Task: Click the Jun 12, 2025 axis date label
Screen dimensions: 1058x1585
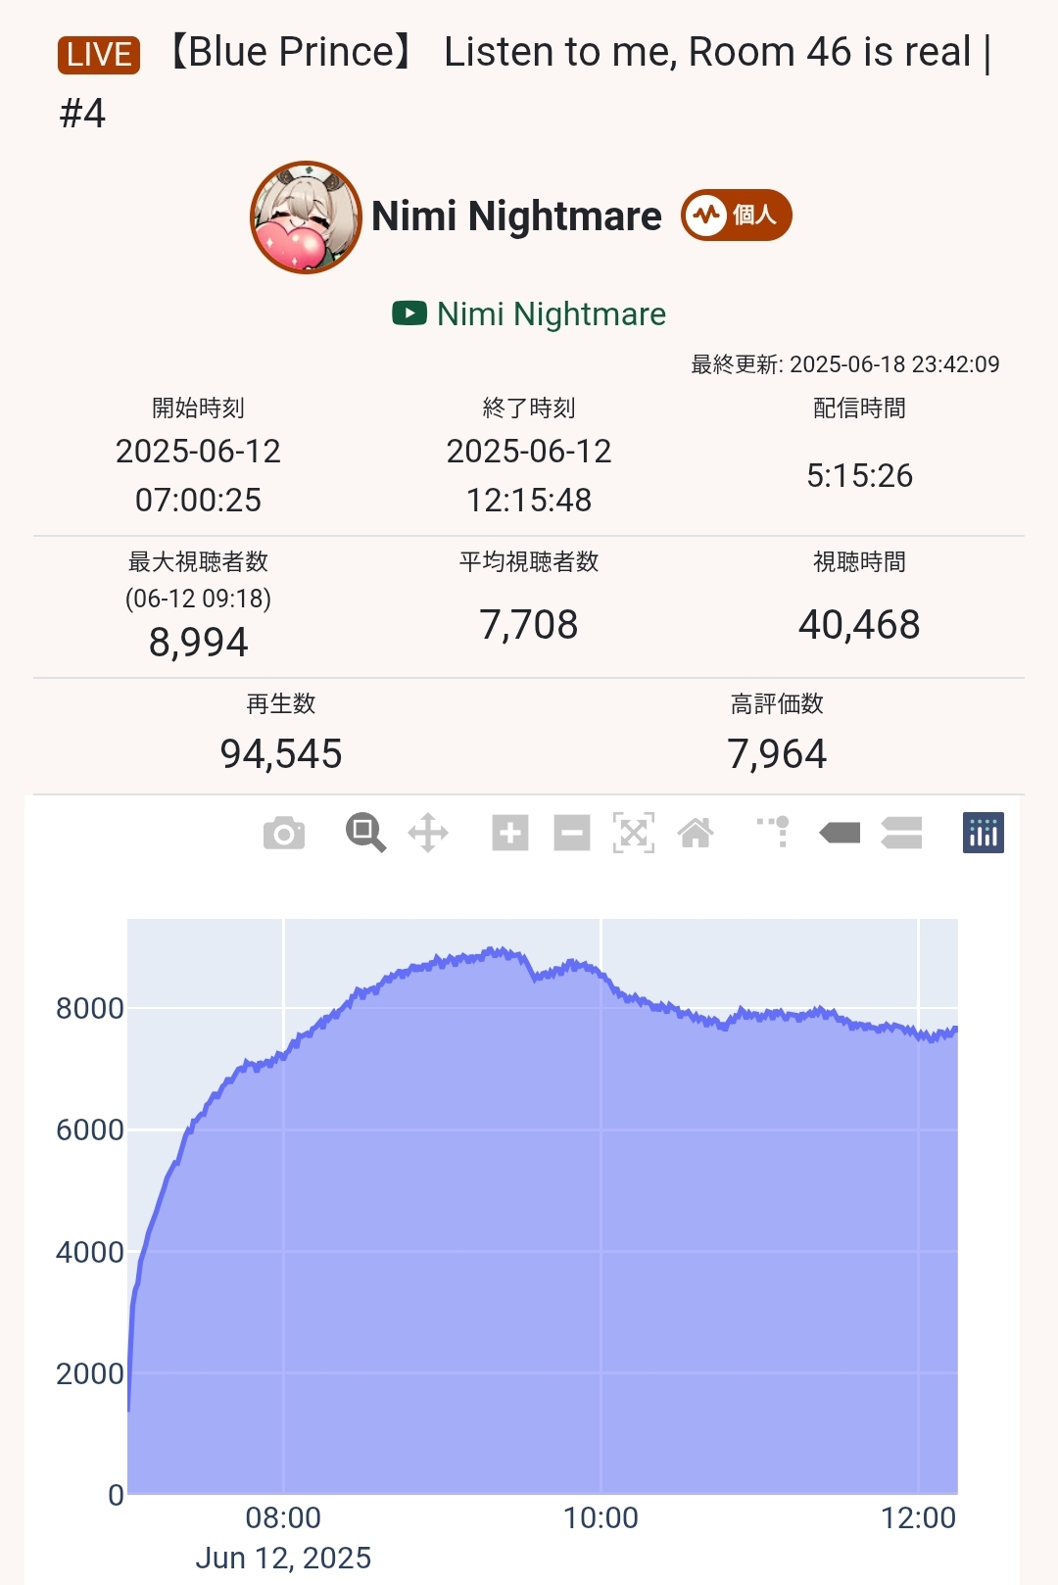Action: [x=283, y=1558]
